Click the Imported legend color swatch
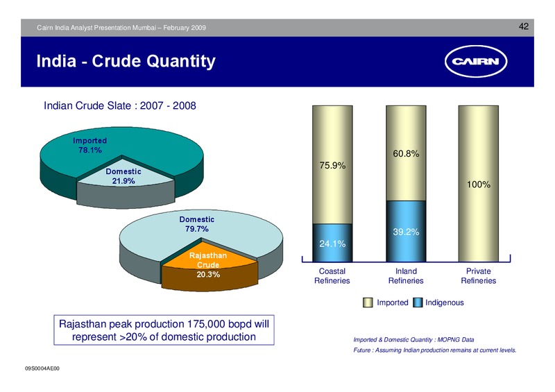Image resolution: width=555 pixels, height=392 pixels. pos(368,302)
